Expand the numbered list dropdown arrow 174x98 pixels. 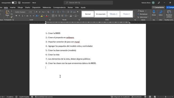[60, 12]
